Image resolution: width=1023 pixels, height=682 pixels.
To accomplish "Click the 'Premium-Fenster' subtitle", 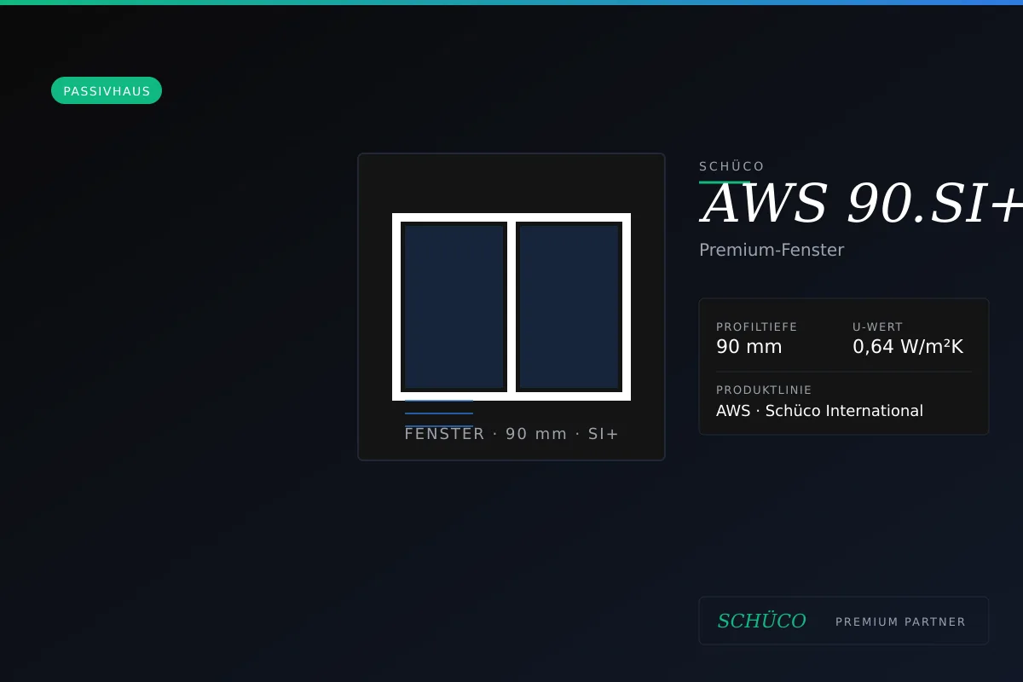I will tap(772, 250).
